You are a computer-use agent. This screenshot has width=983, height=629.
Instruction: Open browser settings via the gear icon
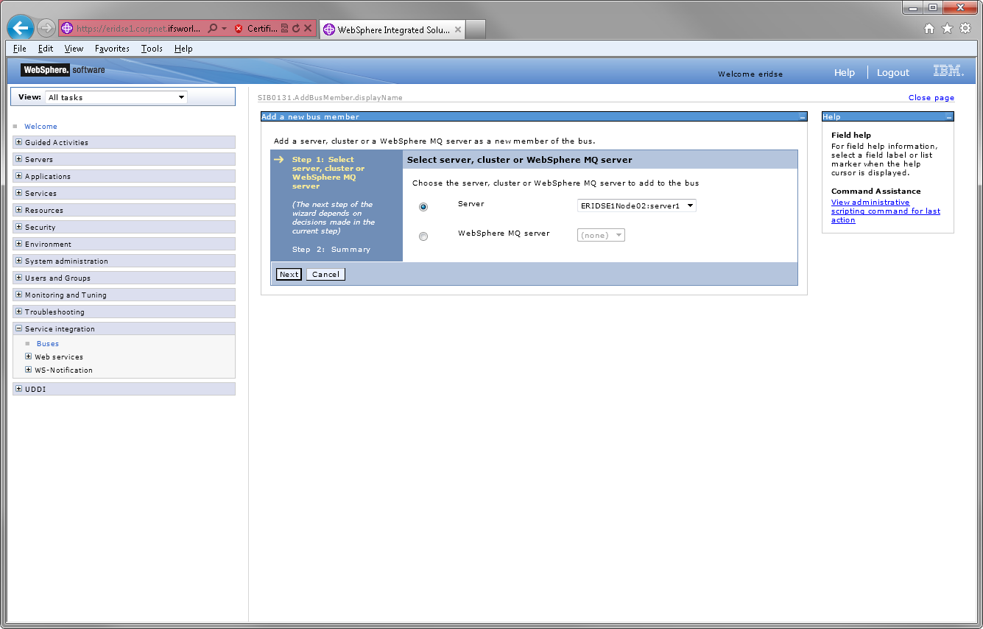coord(965,28)
